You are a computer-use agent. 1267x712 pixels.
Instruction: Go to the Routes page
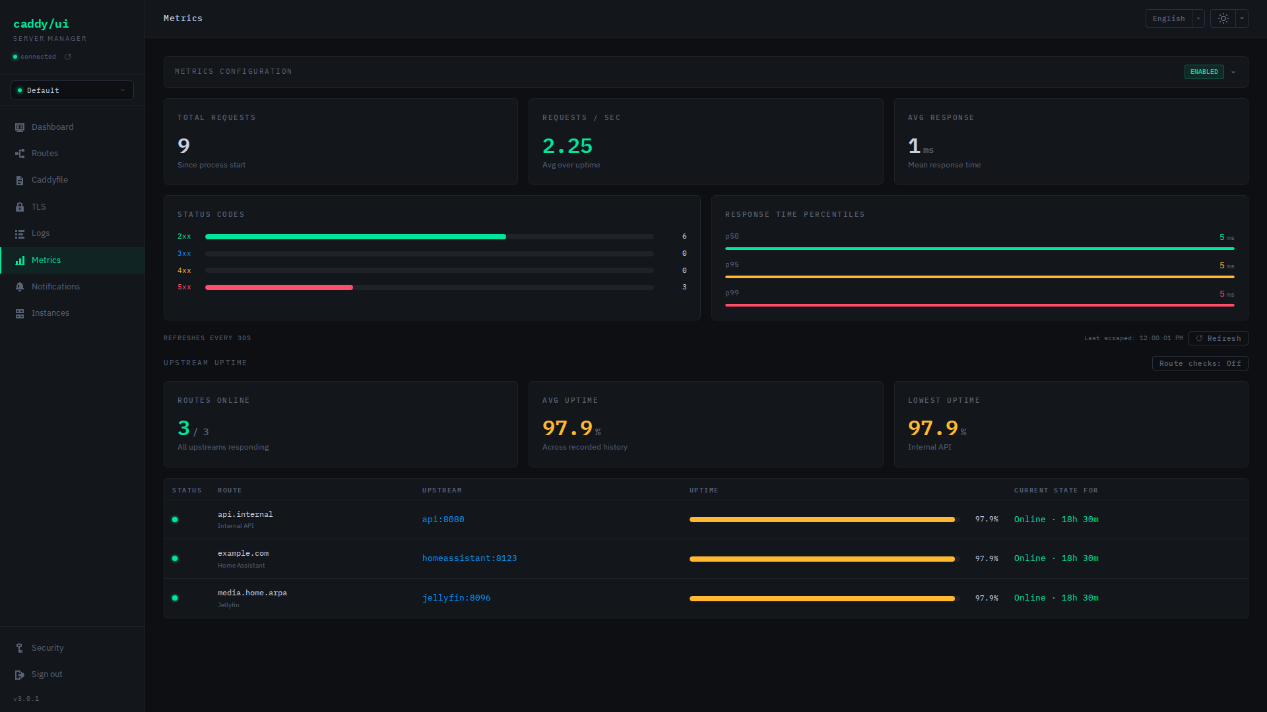click(x=73, y=154)
